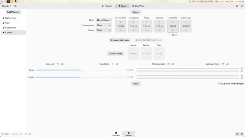Switch to the Output tab
This screenshot has height=137, width=245.
click(107, 6)
